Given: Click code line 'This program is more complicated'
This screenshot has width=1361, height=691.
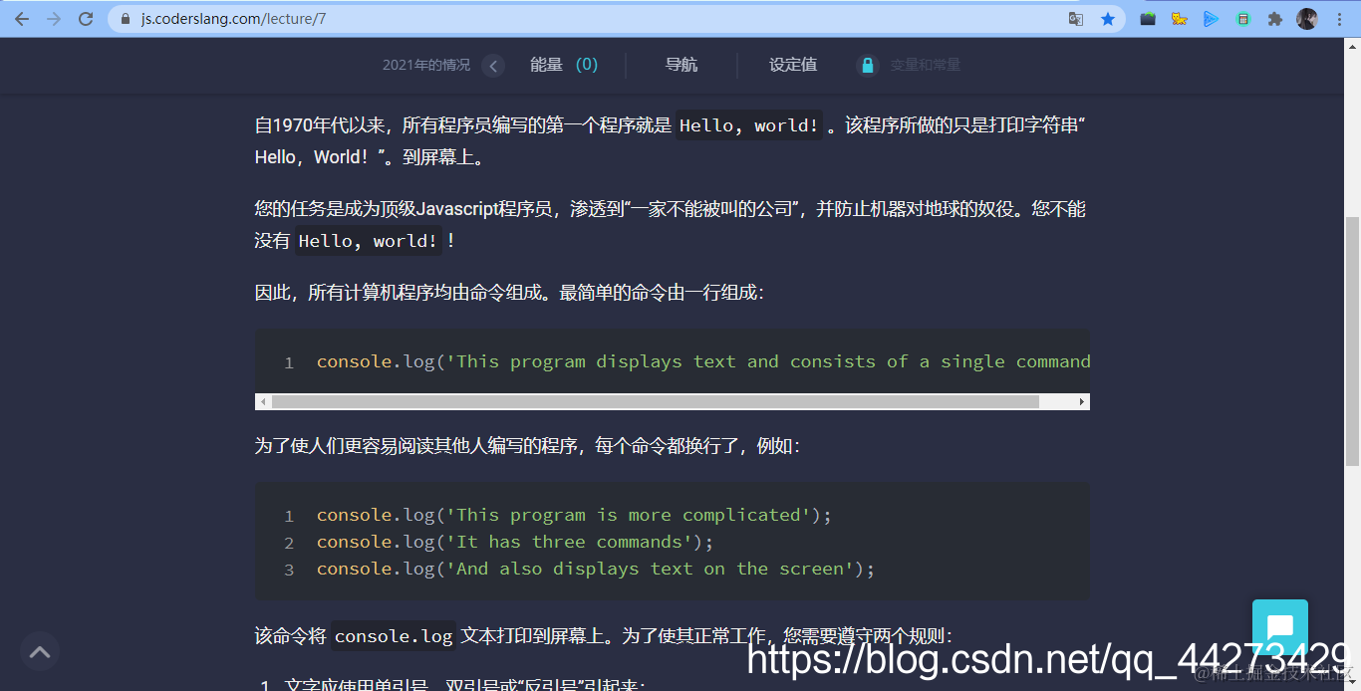Looking at the screenshot, I should (574, 515).
